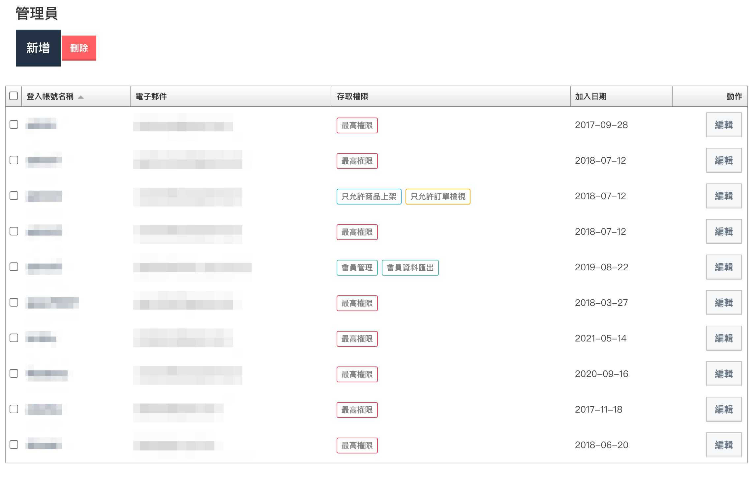755x488 pixels.
Task: Click the red 刪除 button
Action: (79, 48)
